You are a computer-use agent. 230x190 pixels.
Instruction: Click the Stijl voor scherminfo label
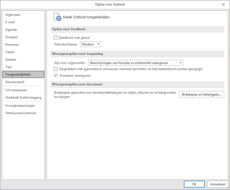tap(70, 63)
